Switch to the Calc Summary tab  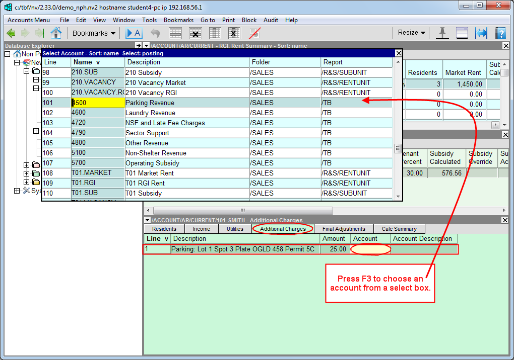399,229
